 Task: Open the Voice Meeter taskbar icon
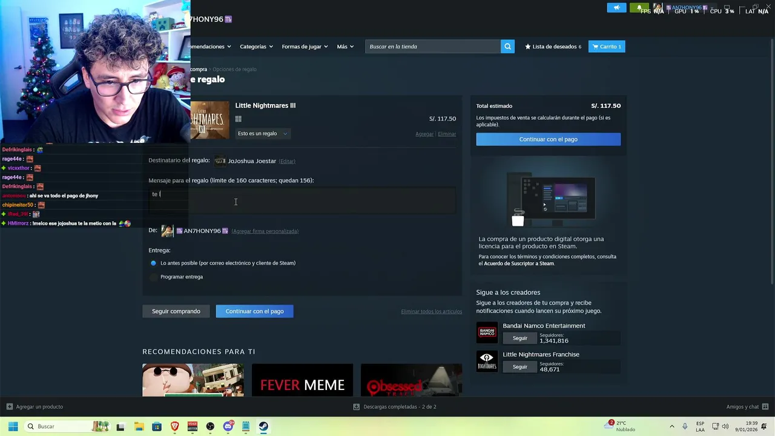coord(193,426)
